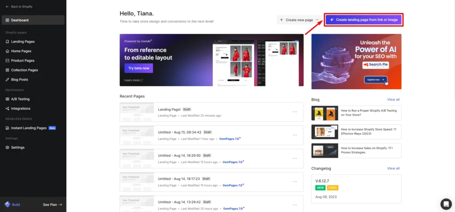The image size is (455, 212).
Task: Open the Shopify Store Speed blog thumbnail
Action: pos(324,132)
